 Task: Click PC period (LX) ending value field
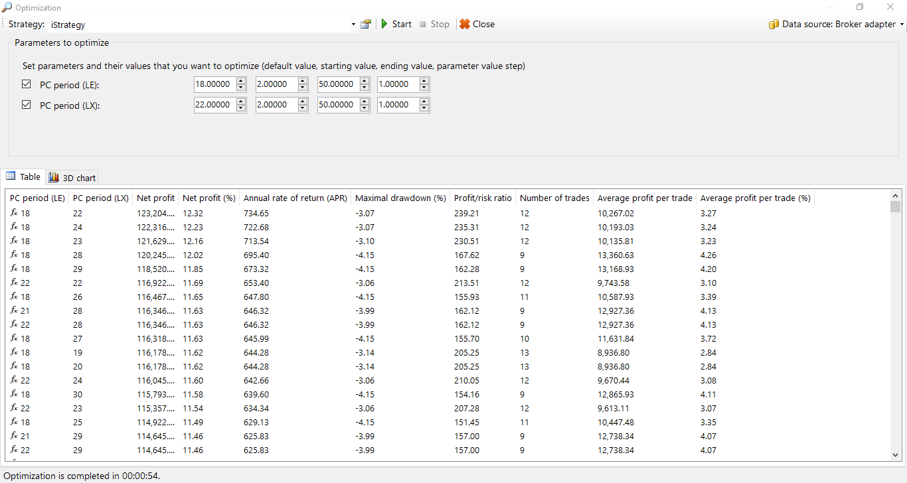pyautogui.click(x=339, y=105)
